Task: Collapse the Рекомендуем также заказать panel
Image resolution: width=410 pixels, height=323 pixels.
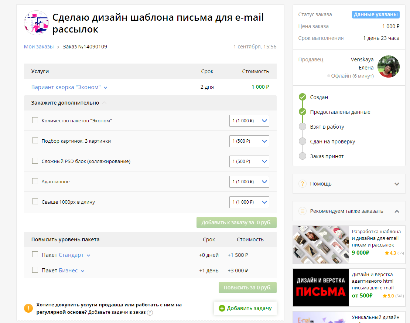Action: click(397, 211)
